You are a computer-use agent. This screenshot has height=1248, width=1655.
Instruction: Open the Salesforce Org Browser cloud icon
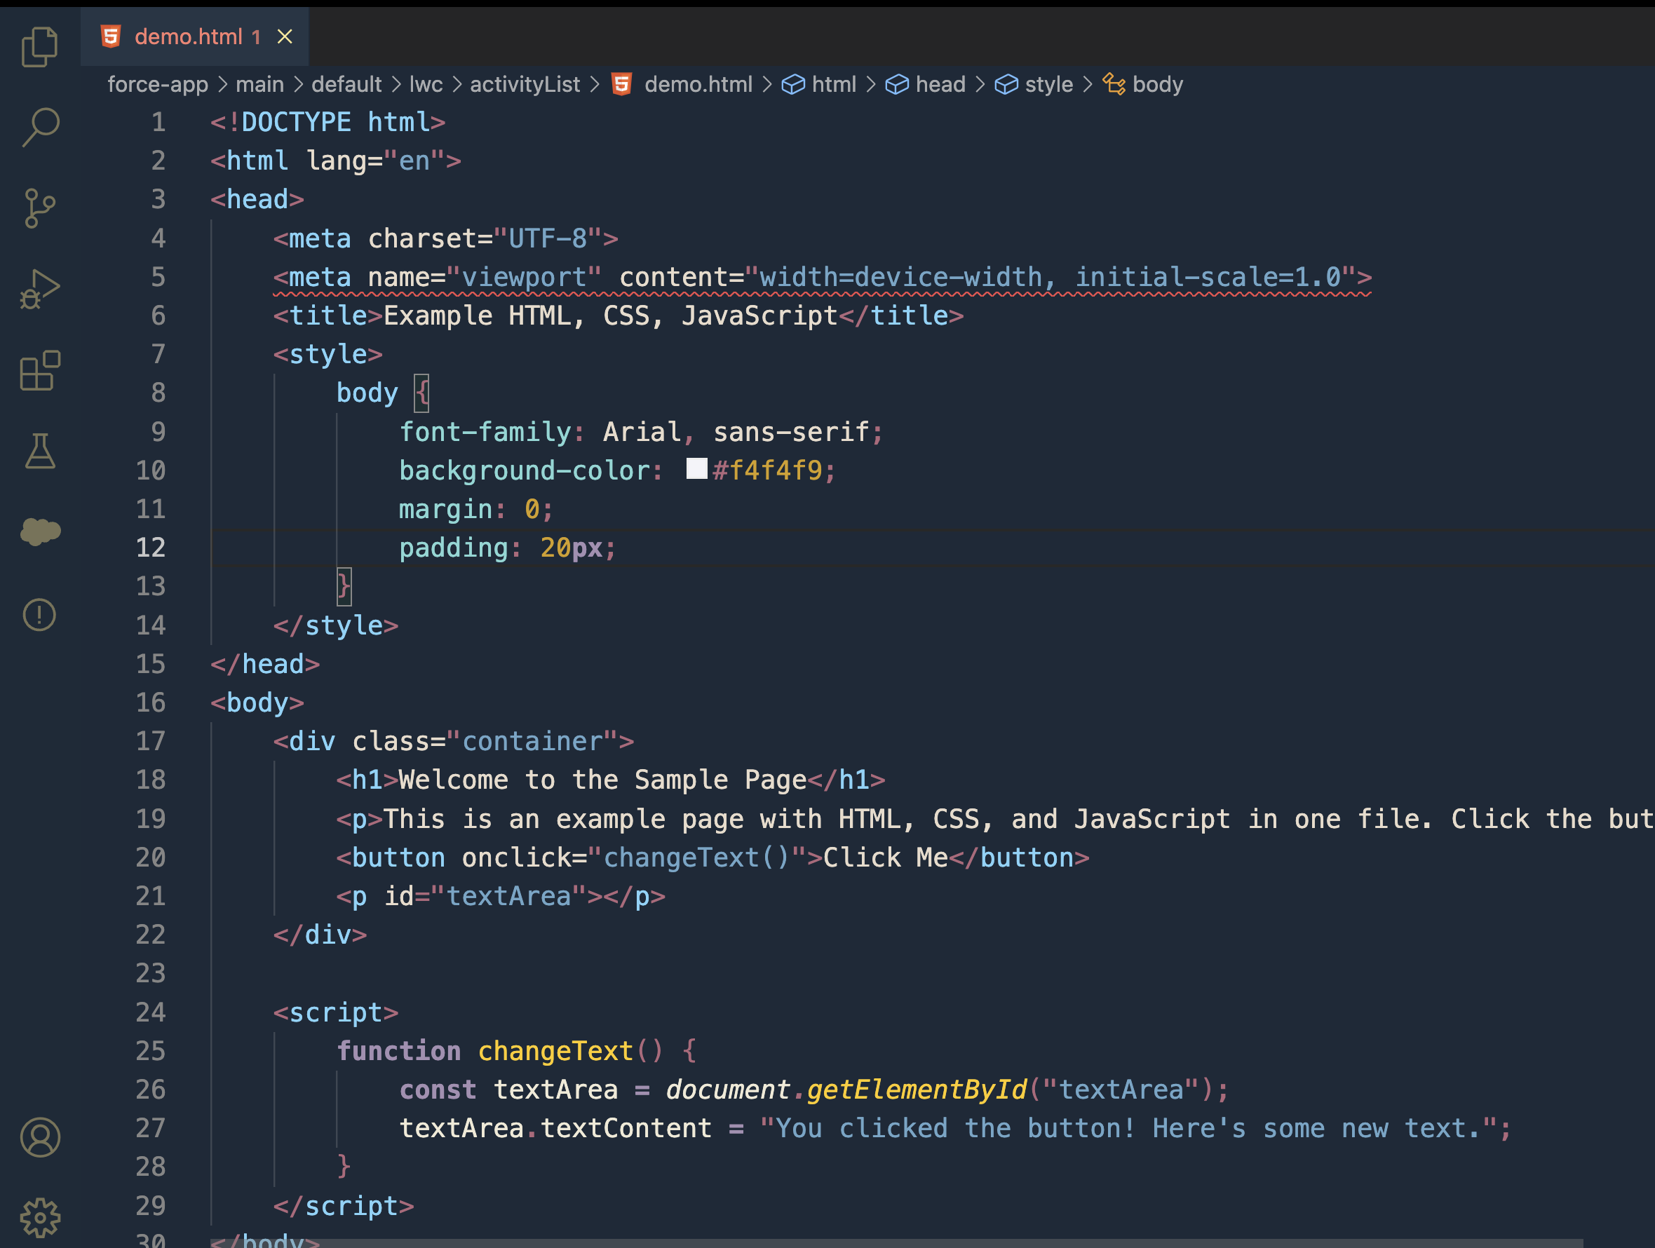40,532
